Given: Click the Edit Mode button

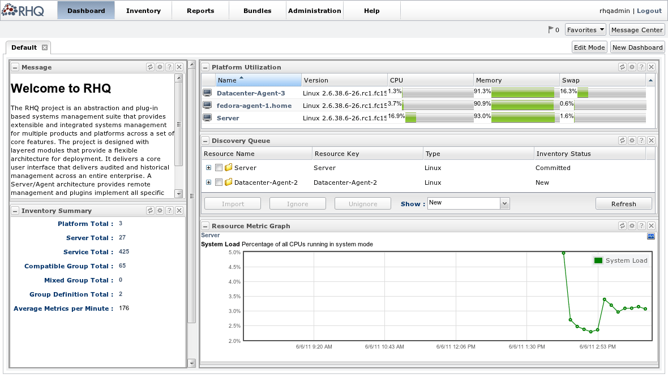Looking at the screenshot, I should (589, 47).
